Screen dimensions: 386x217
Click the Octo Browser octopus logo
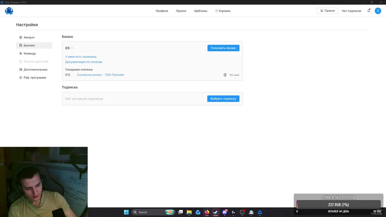tap(9, 11)
